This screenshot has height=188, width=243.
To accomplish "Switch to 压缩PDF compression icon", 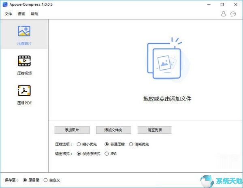I will pos(24,91).
